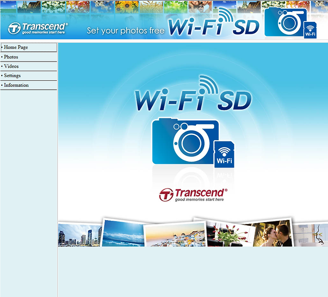Screen dimensions: 328x297
Task: Click the small Wi-Fi card icon in banner
Action: [x=310, y=30]
